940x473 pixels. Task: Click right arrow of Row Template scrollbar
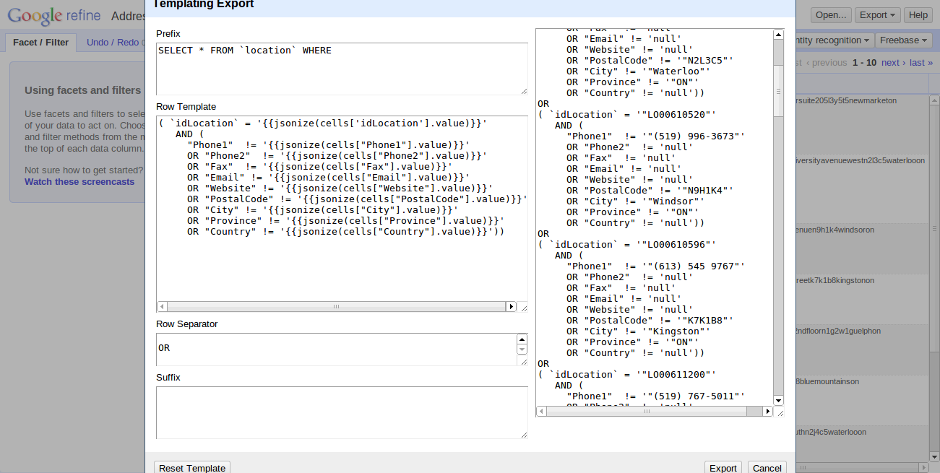512,306
